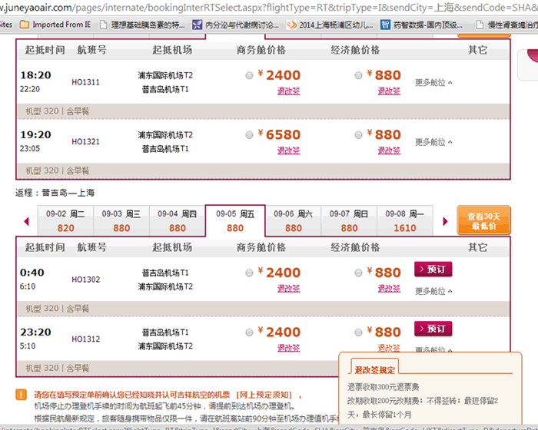538x430 pixels.
Task: Open 退改签 link under HO1321 business price
Action: 289,150
